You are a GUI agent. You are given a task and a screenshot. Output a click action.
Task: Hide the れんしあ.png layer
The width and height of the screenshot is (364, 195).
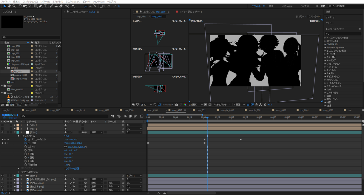pyautogui.click(x=2, y=186)
